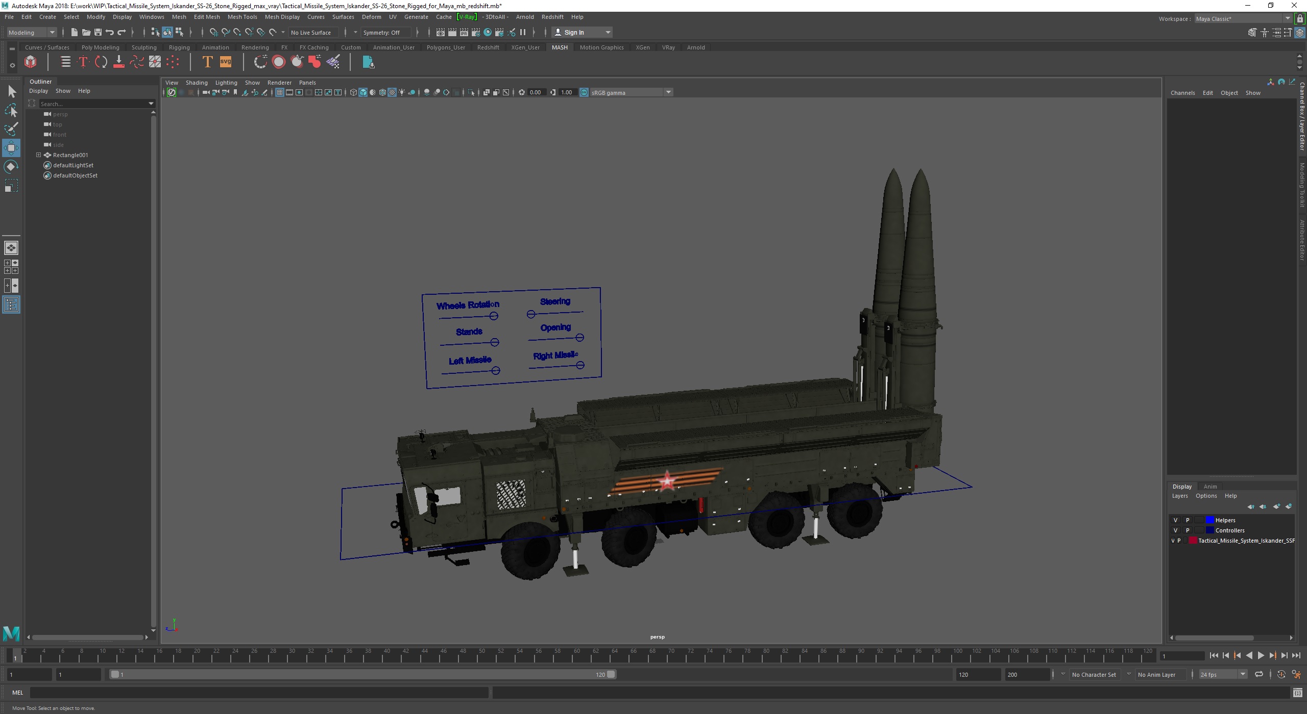Click the range slider bar handle at 120
The width and height of the screenshot is (1307, 714).
[611, 674]
